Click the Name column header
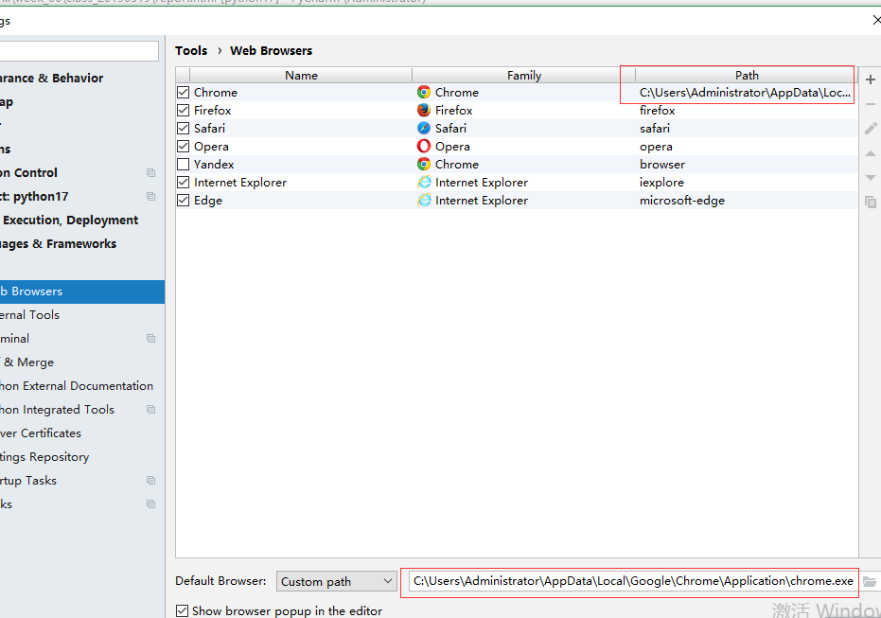The height and width of the screenshot is (618, 881). [301, 75]
